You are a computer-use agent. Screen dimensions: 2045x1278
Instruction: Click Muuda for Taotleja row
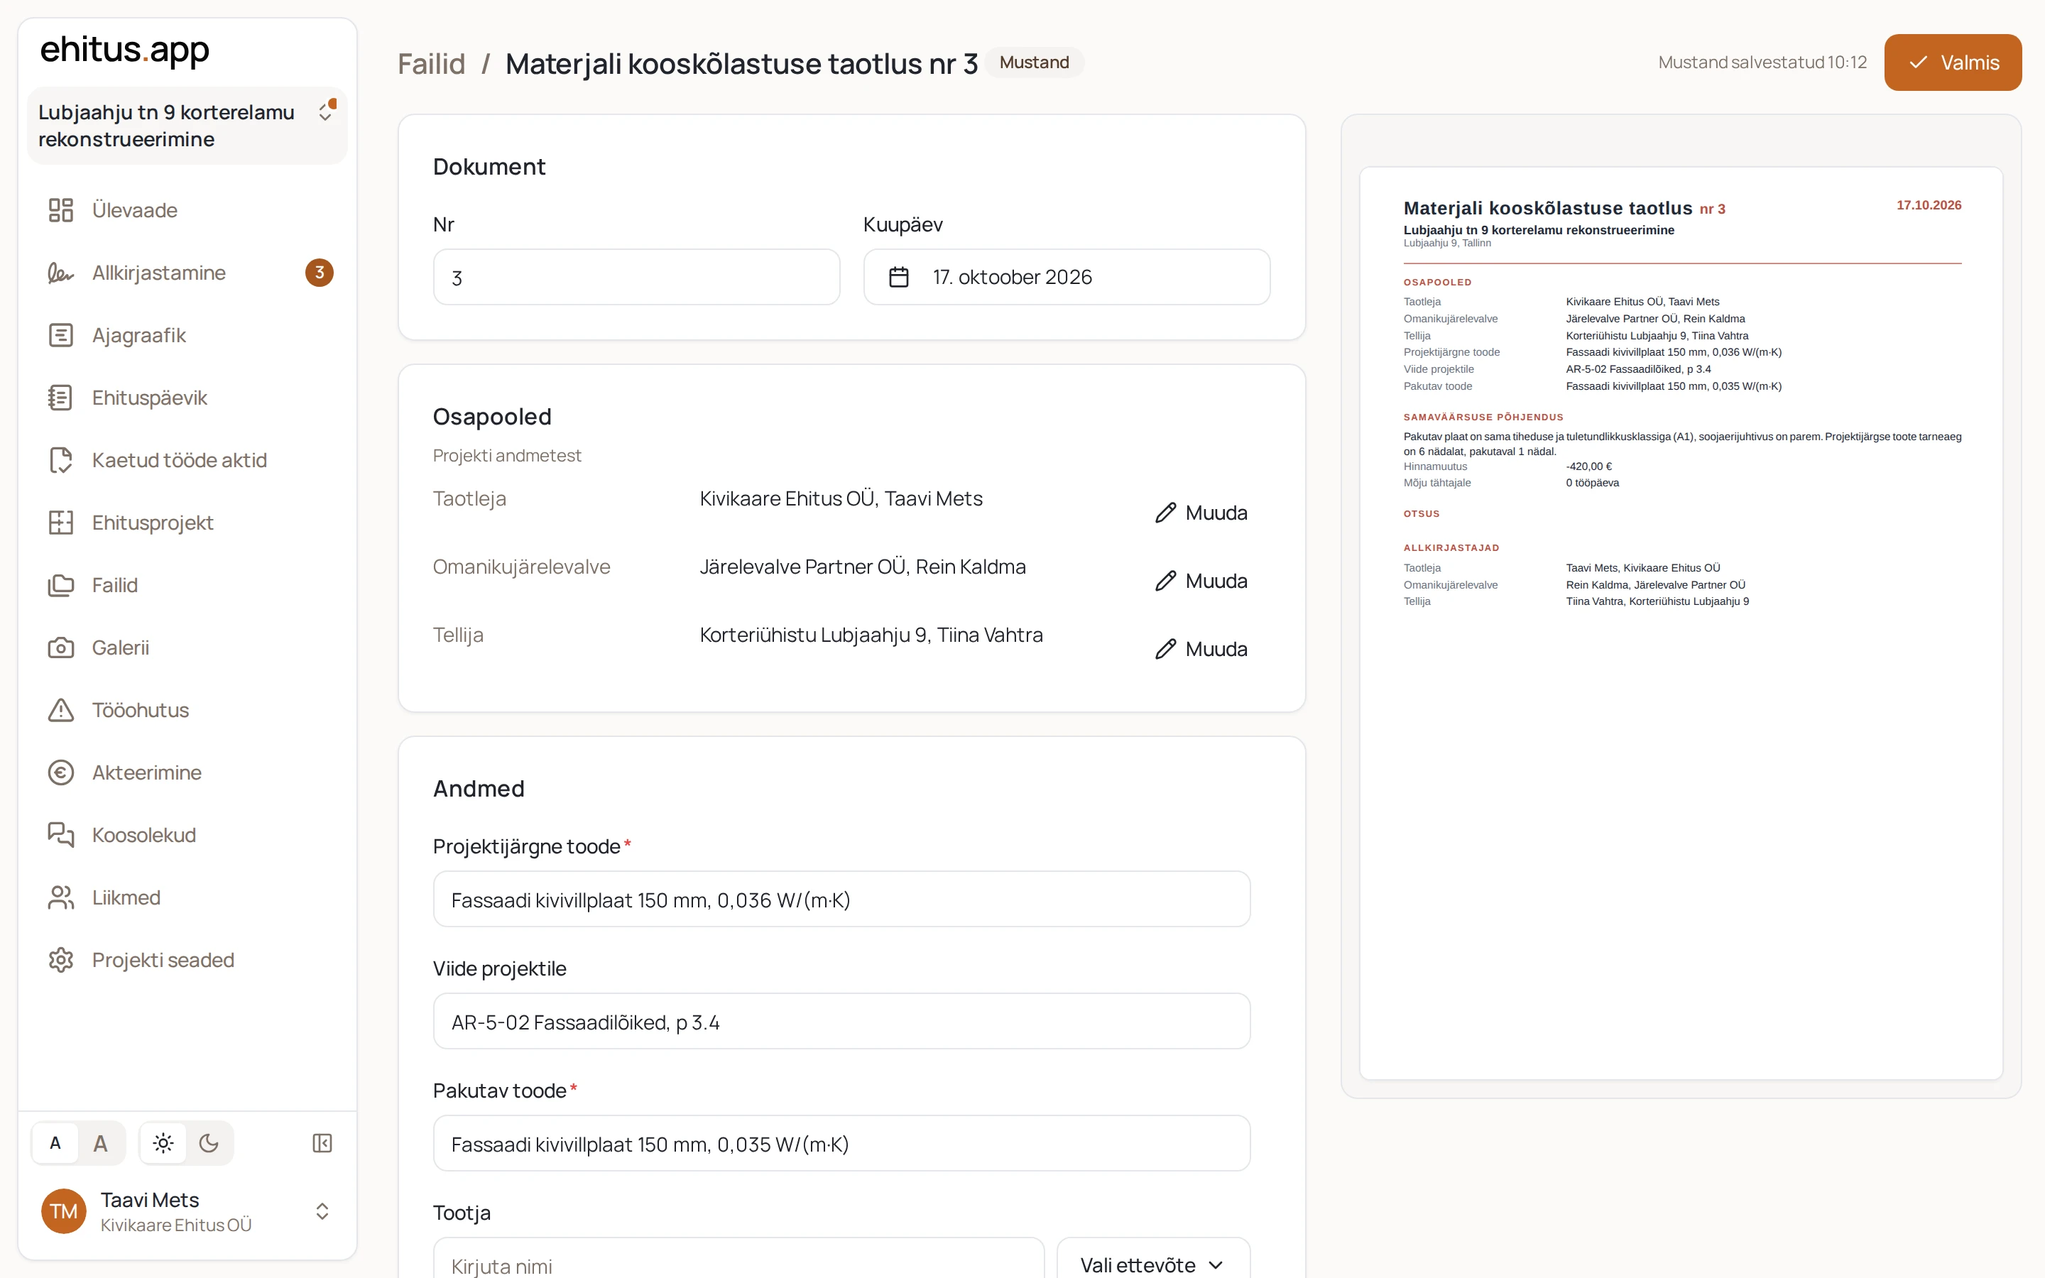coord(1201,512)
